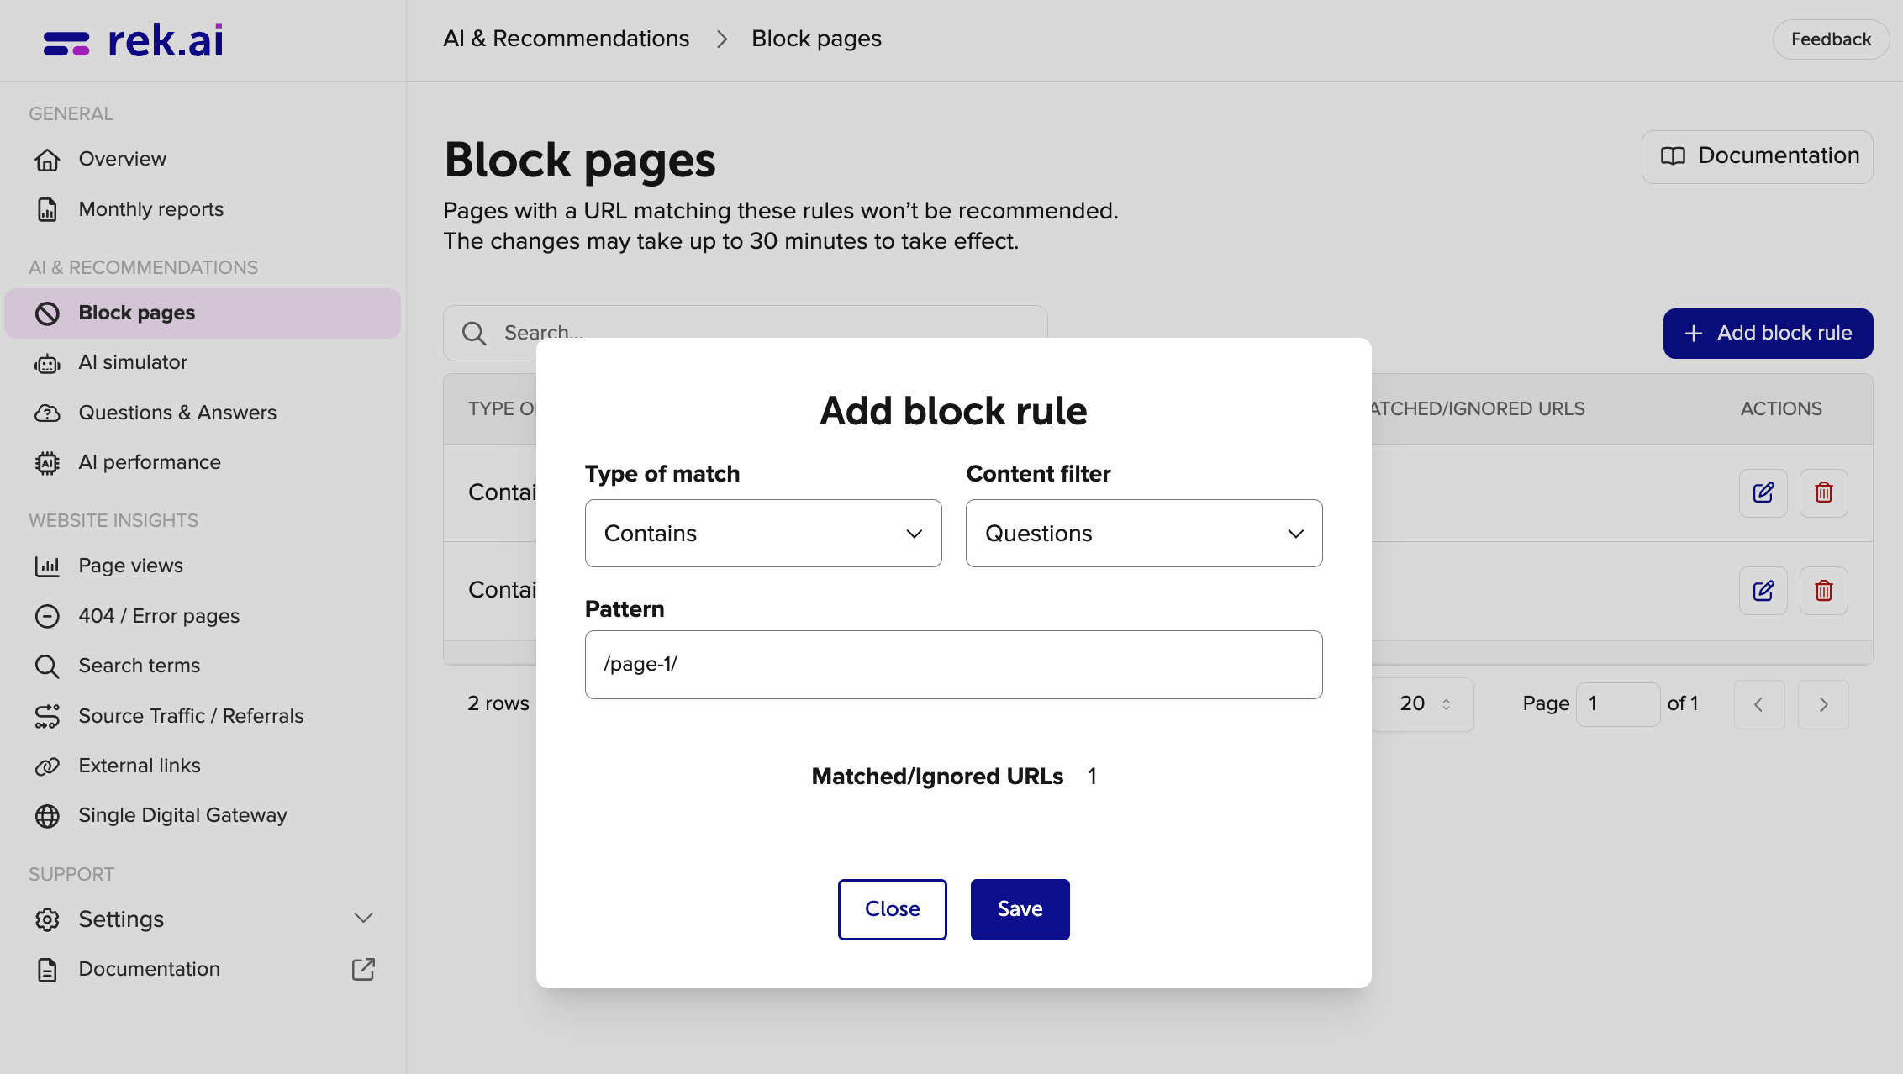Click the Pattern field containing /page-1/
The height and width of the screenshot is (1074, 1903).
click(953, 664)
